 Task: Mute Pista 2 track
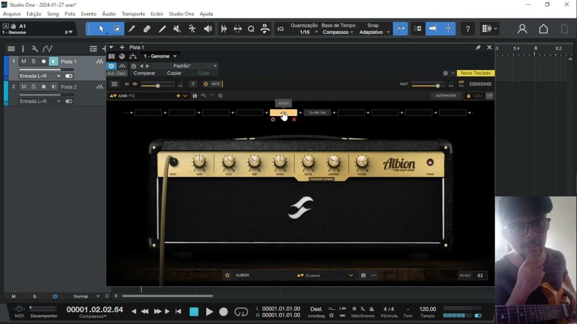[x=24, y=87]
